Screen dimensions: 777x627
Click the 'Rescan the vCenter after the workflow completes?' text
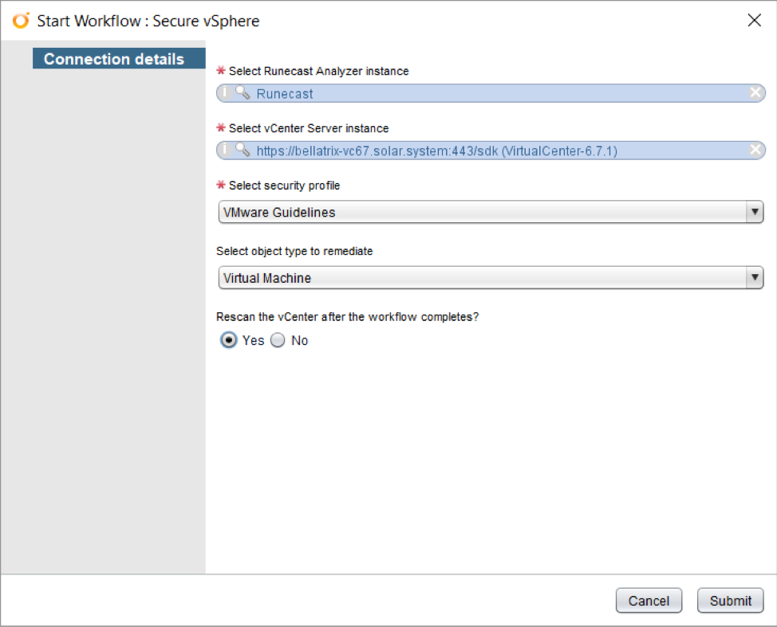pyautogui.click(x=347, y=317)
